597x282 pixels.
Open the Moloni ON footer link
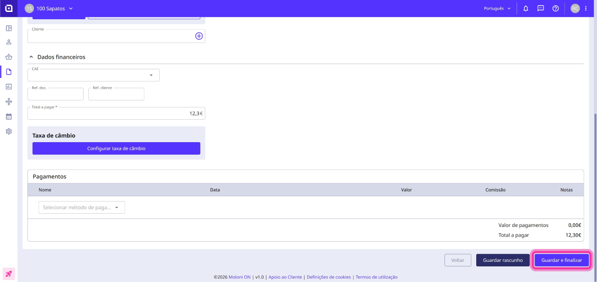240,277
